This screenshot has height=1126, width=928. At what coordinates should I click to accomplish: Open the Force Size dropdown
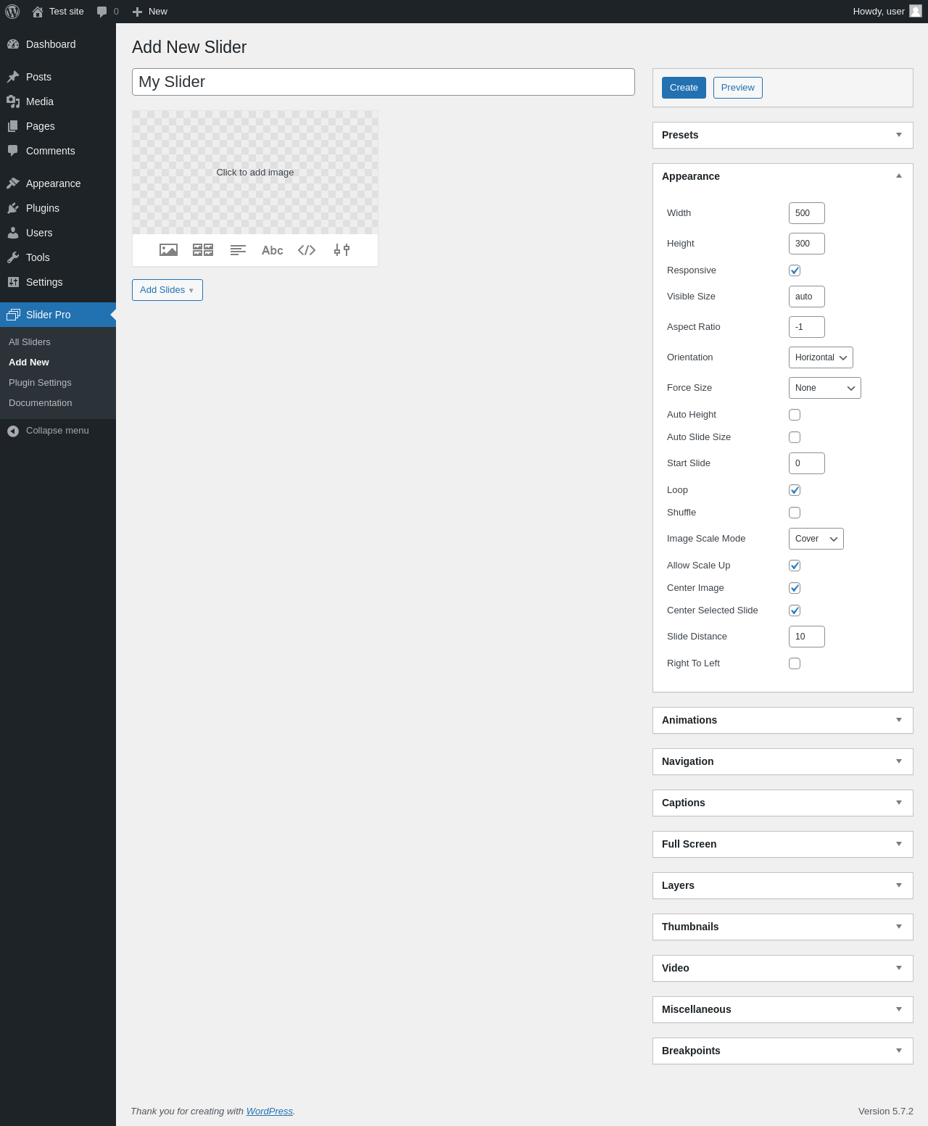point(825,388)
